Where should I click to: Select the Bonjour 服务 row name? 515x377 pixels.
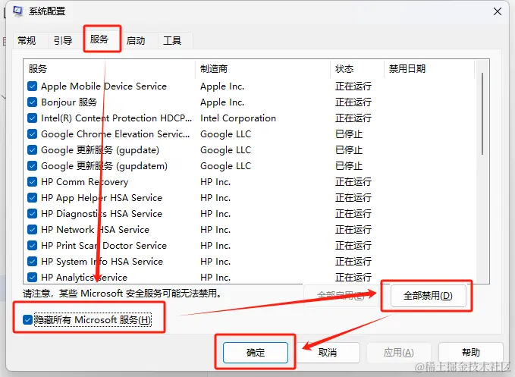[69, 102]
